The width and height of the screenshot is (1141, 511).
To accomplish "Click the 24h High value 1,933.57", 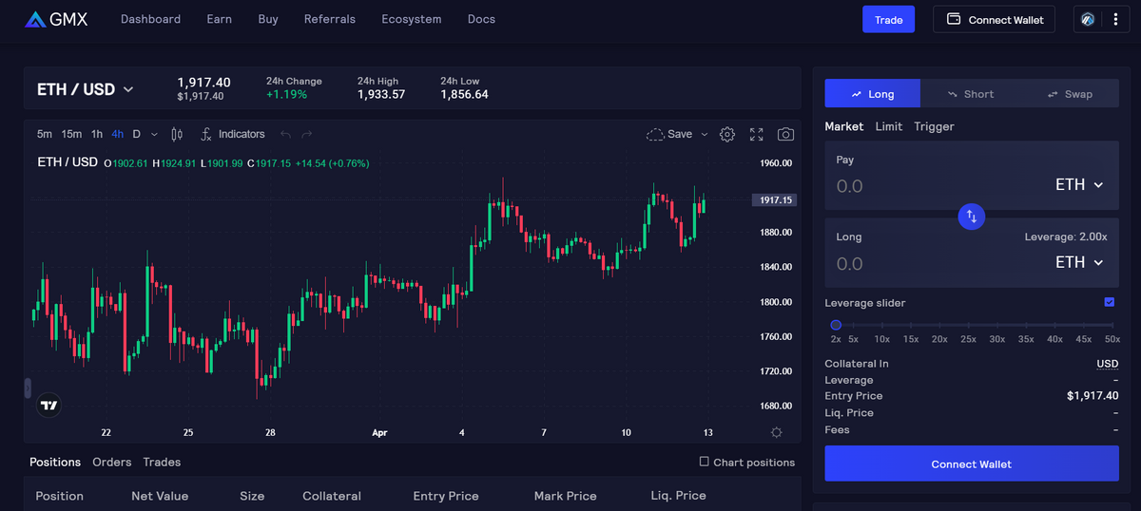I will (381, 95).
